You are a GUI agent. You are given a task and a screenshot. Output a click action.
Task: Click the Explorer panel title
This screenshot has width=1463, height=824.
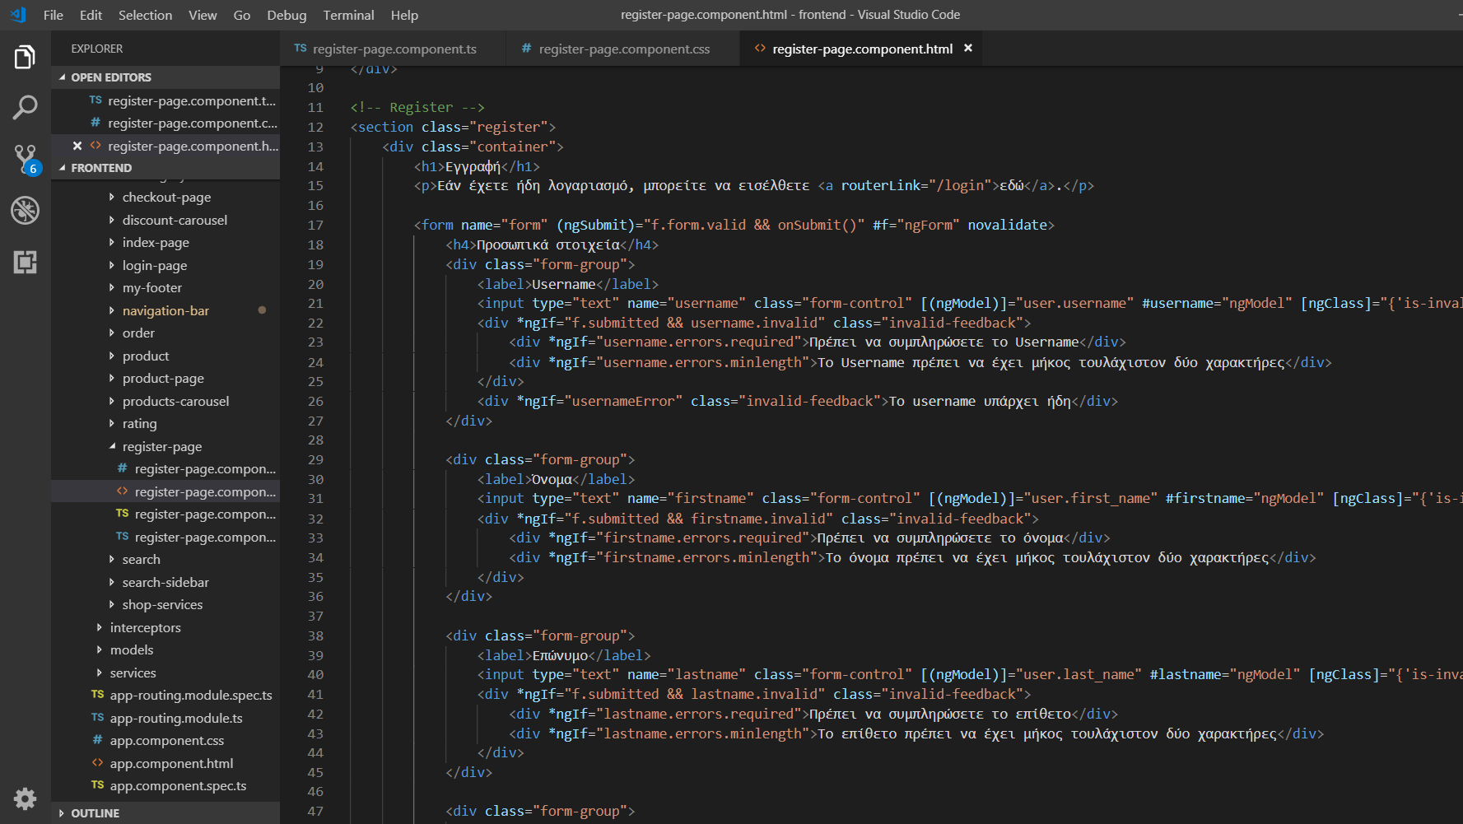(x=97, y=49)
